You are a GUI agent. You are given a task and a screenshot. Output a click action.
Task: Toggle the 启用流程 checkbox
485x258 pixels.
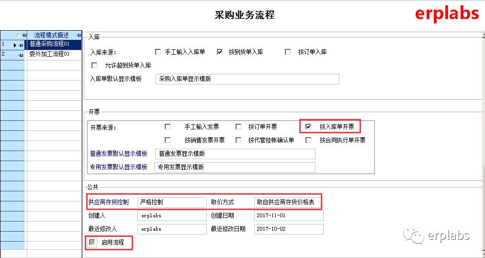tap(92, 242)
